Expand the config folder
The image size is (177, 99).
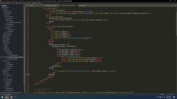coord(3,37)
